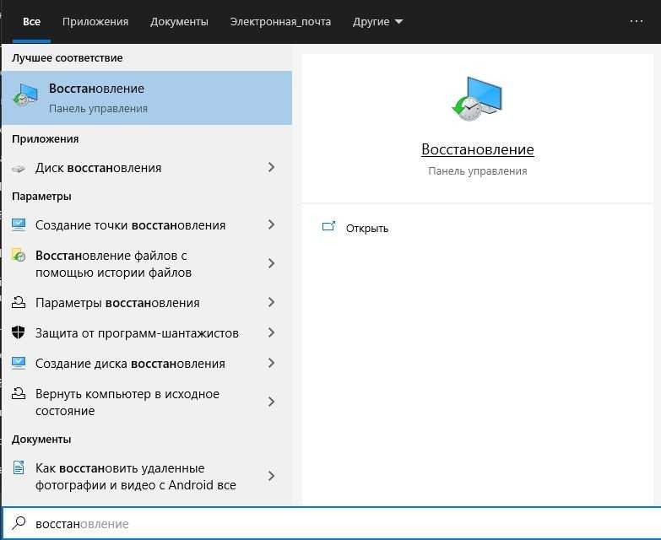Open Как восстановить удаленные фотографии document
This screenshot has height=540, width=661.
[x=147, y=476]
